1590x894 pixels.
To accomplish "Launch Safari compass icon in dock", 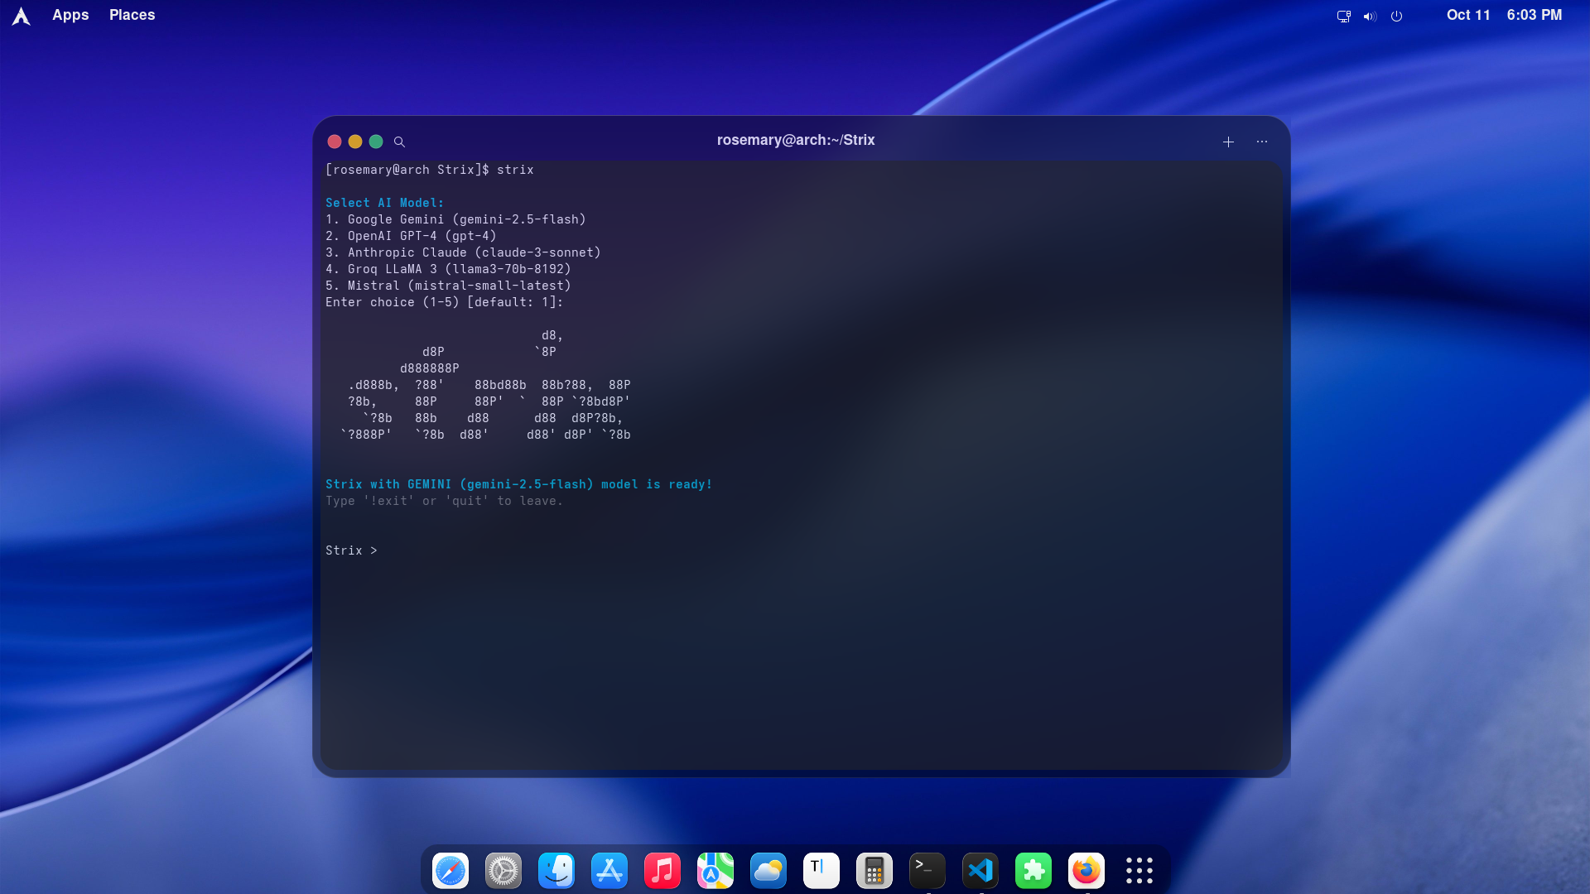I will [450, 870].
